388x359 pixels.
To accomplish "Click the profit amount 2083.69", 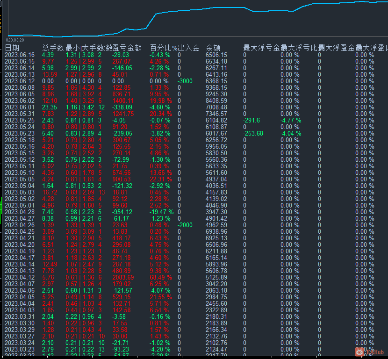I will click(x=123, y=277).
